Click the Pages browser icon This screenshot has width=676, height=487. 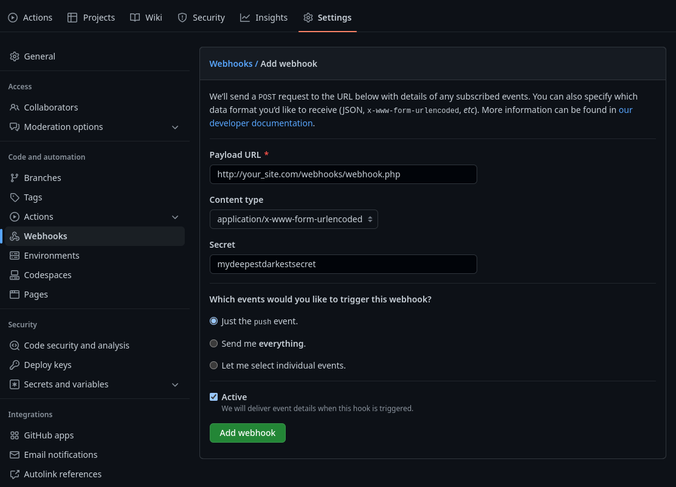pos(15,294)
